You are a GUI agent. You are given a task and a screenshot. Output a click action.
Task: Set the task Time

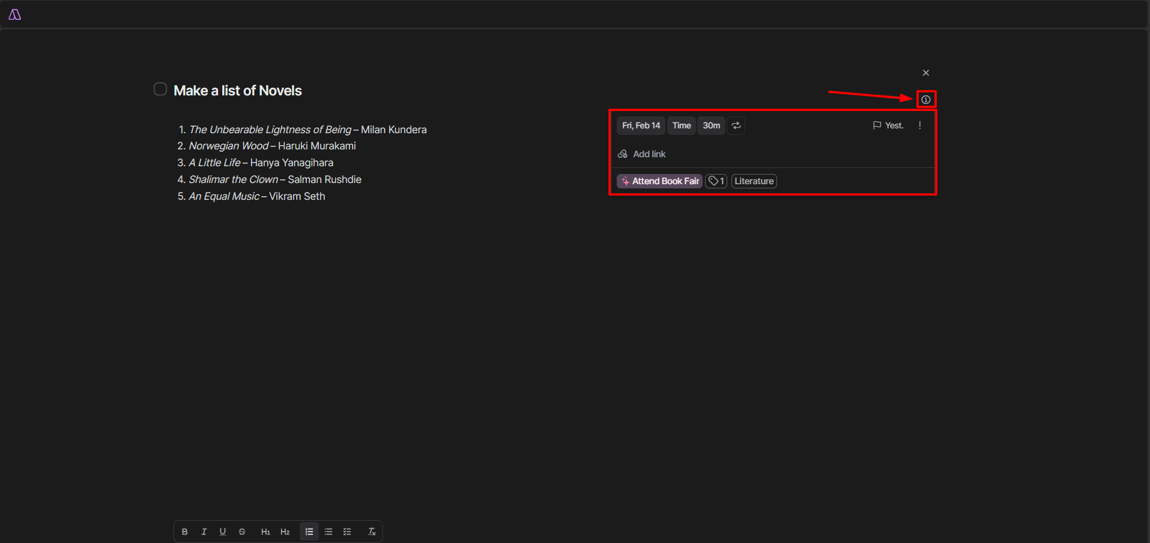[x=682, y=125]
